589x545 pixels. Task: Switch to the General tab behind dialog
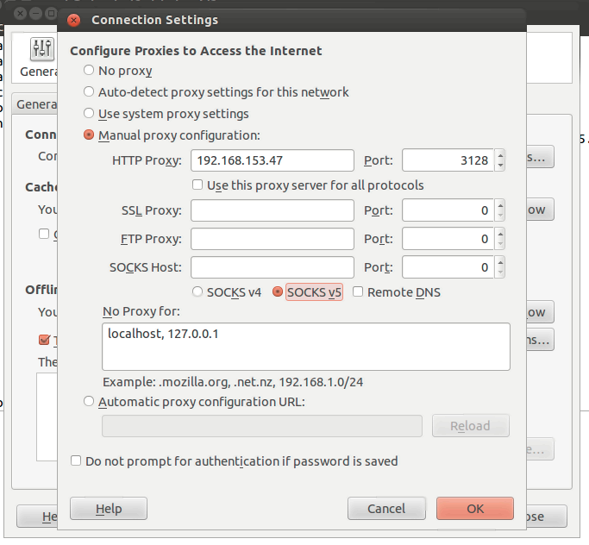34,104
